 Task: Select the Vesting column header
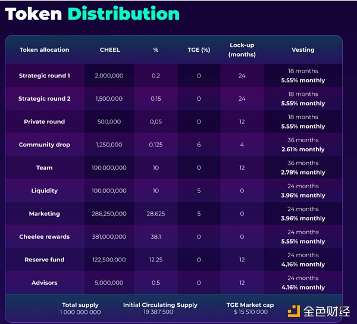303,50
